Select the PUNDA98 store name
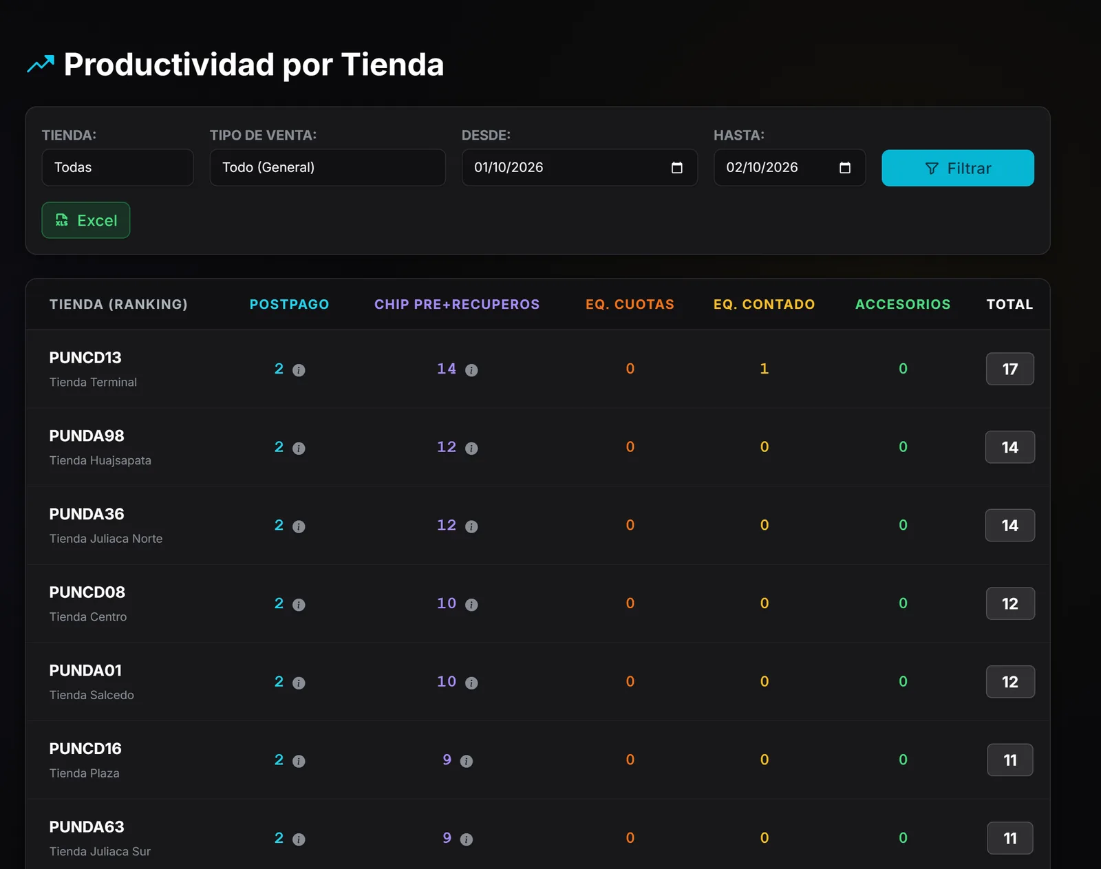This screenshot has height=869, width=1101. tap(87, 436)
